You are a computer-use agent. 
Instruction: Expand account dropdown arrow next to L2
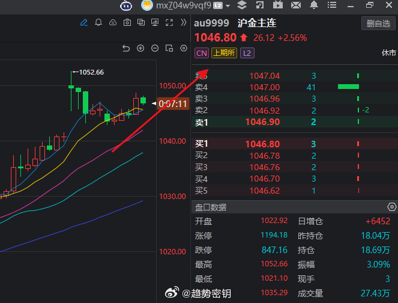pyautogui.click(x=228, y=5)
